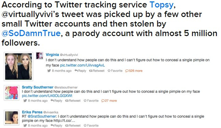Reply to Erika Perea's tweet
The height and width of the screenshot is (128, 221).
pos(56,126)
